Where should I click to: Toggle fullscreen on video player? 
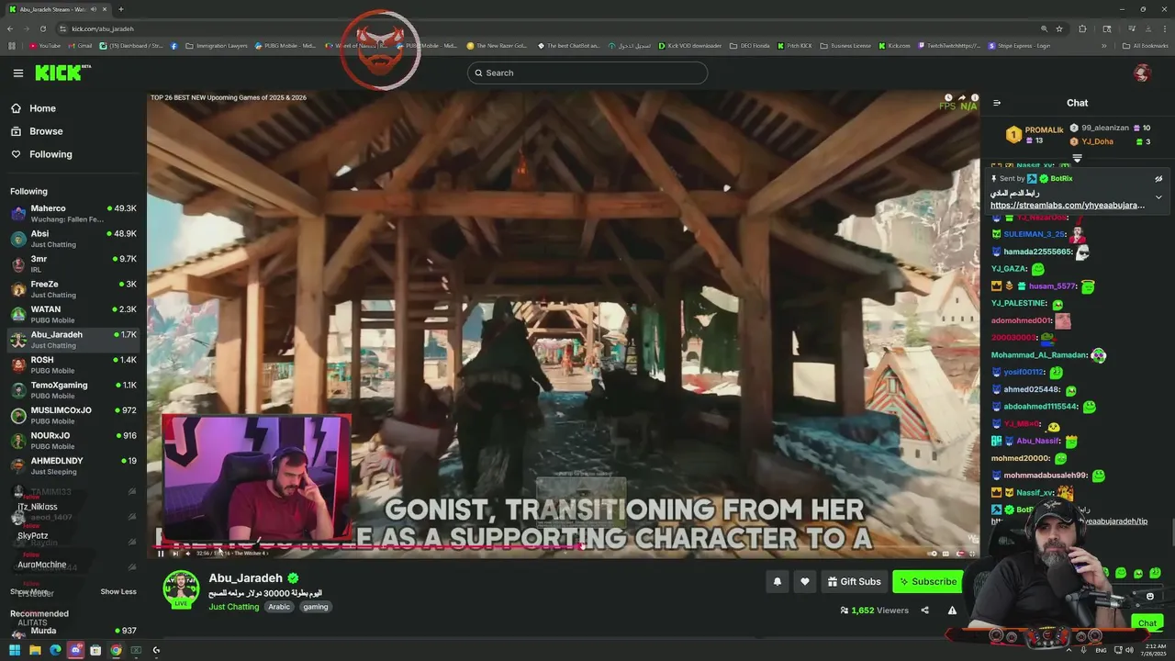[972, 553]
